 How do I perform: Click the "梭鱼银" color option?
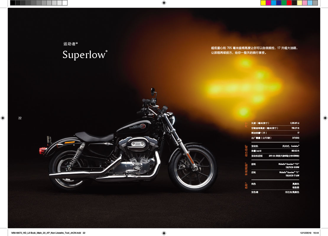click(x=295, y=187)
